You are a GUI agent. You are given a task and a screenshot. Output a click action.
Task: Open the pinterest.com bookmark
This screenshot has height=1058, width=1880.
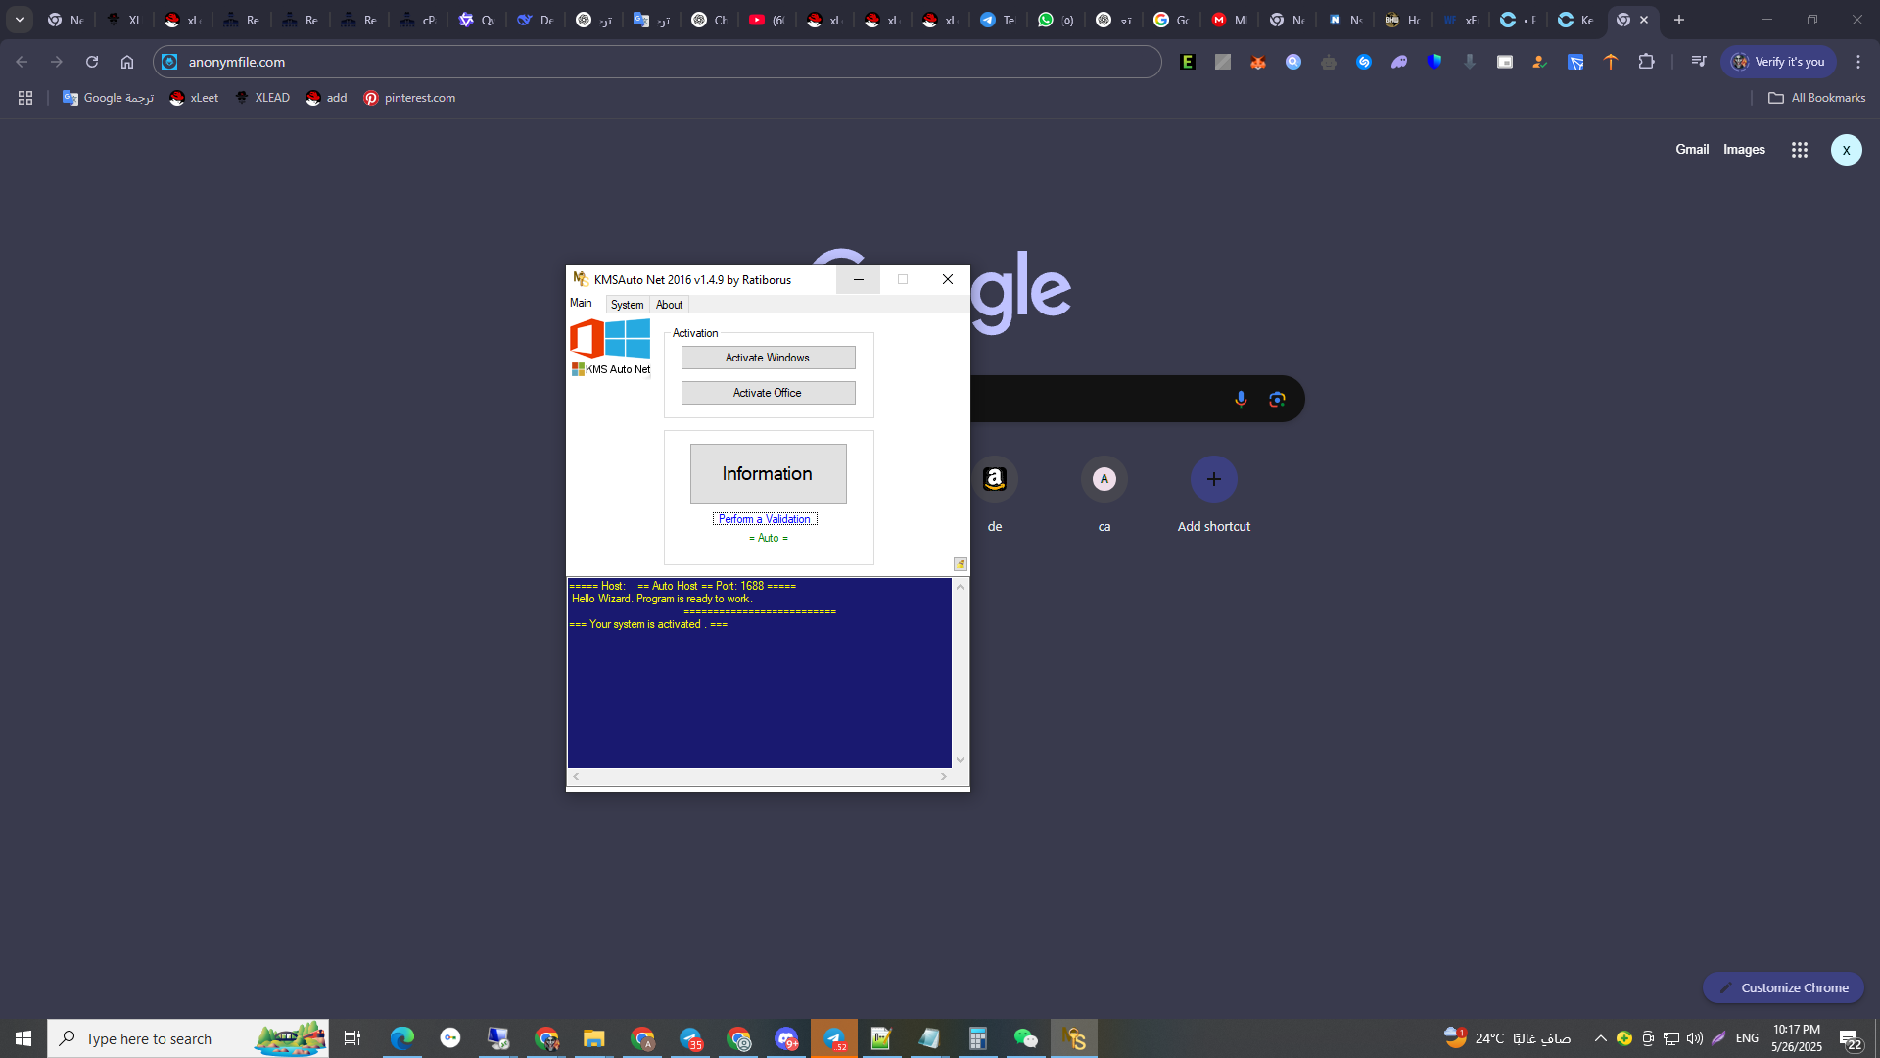point(409,98)
